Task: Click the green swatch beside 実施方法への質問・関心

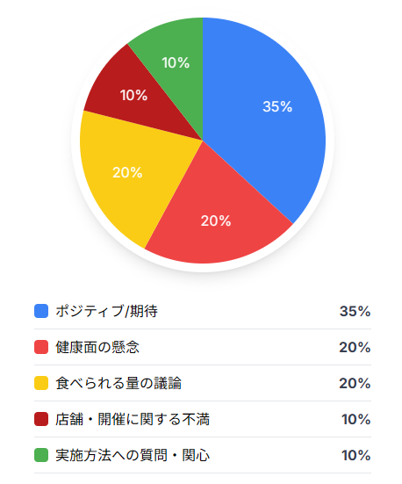Action: click(x=41, y=455)
